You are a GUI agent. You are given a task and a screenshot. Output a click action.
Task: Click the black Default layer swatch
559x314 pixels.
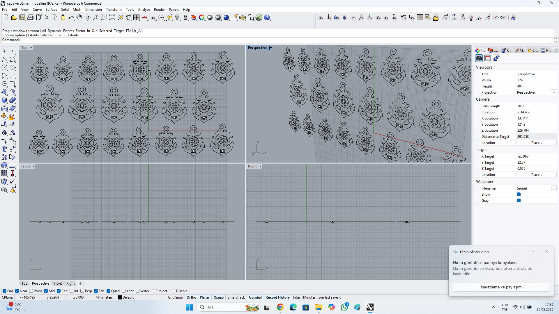[x=120, y=297]
